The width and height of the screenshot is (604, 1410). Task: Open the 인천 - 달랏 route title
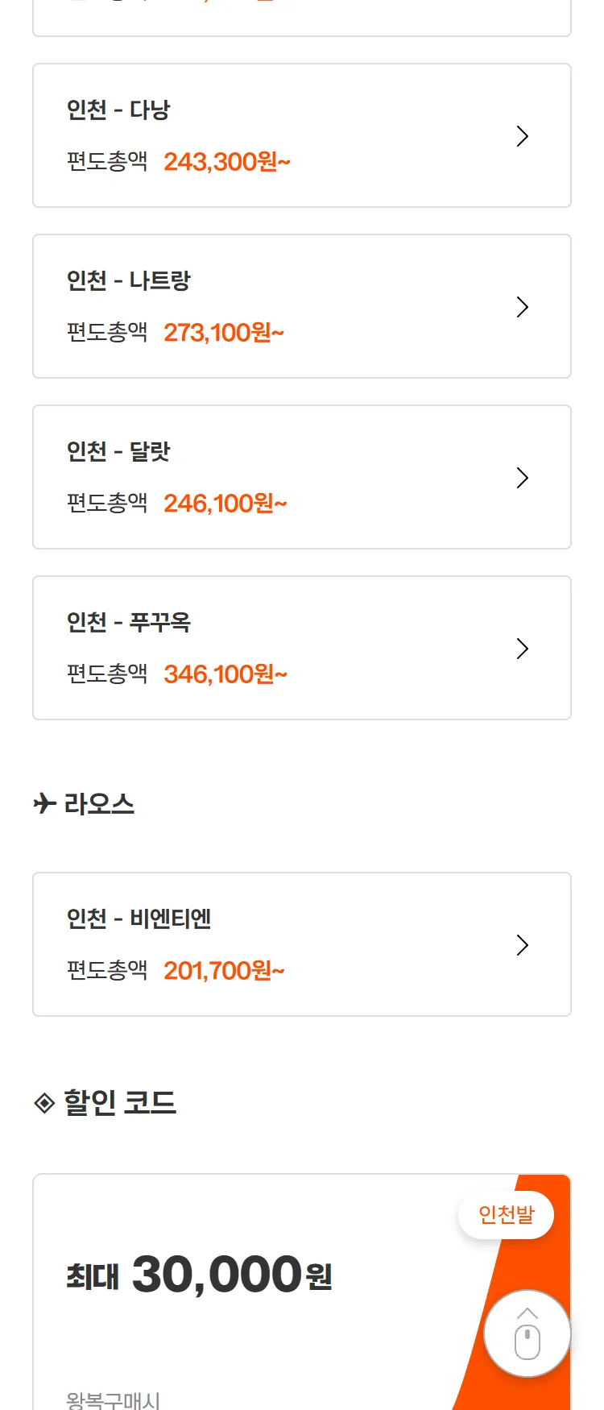pos(118,451)
